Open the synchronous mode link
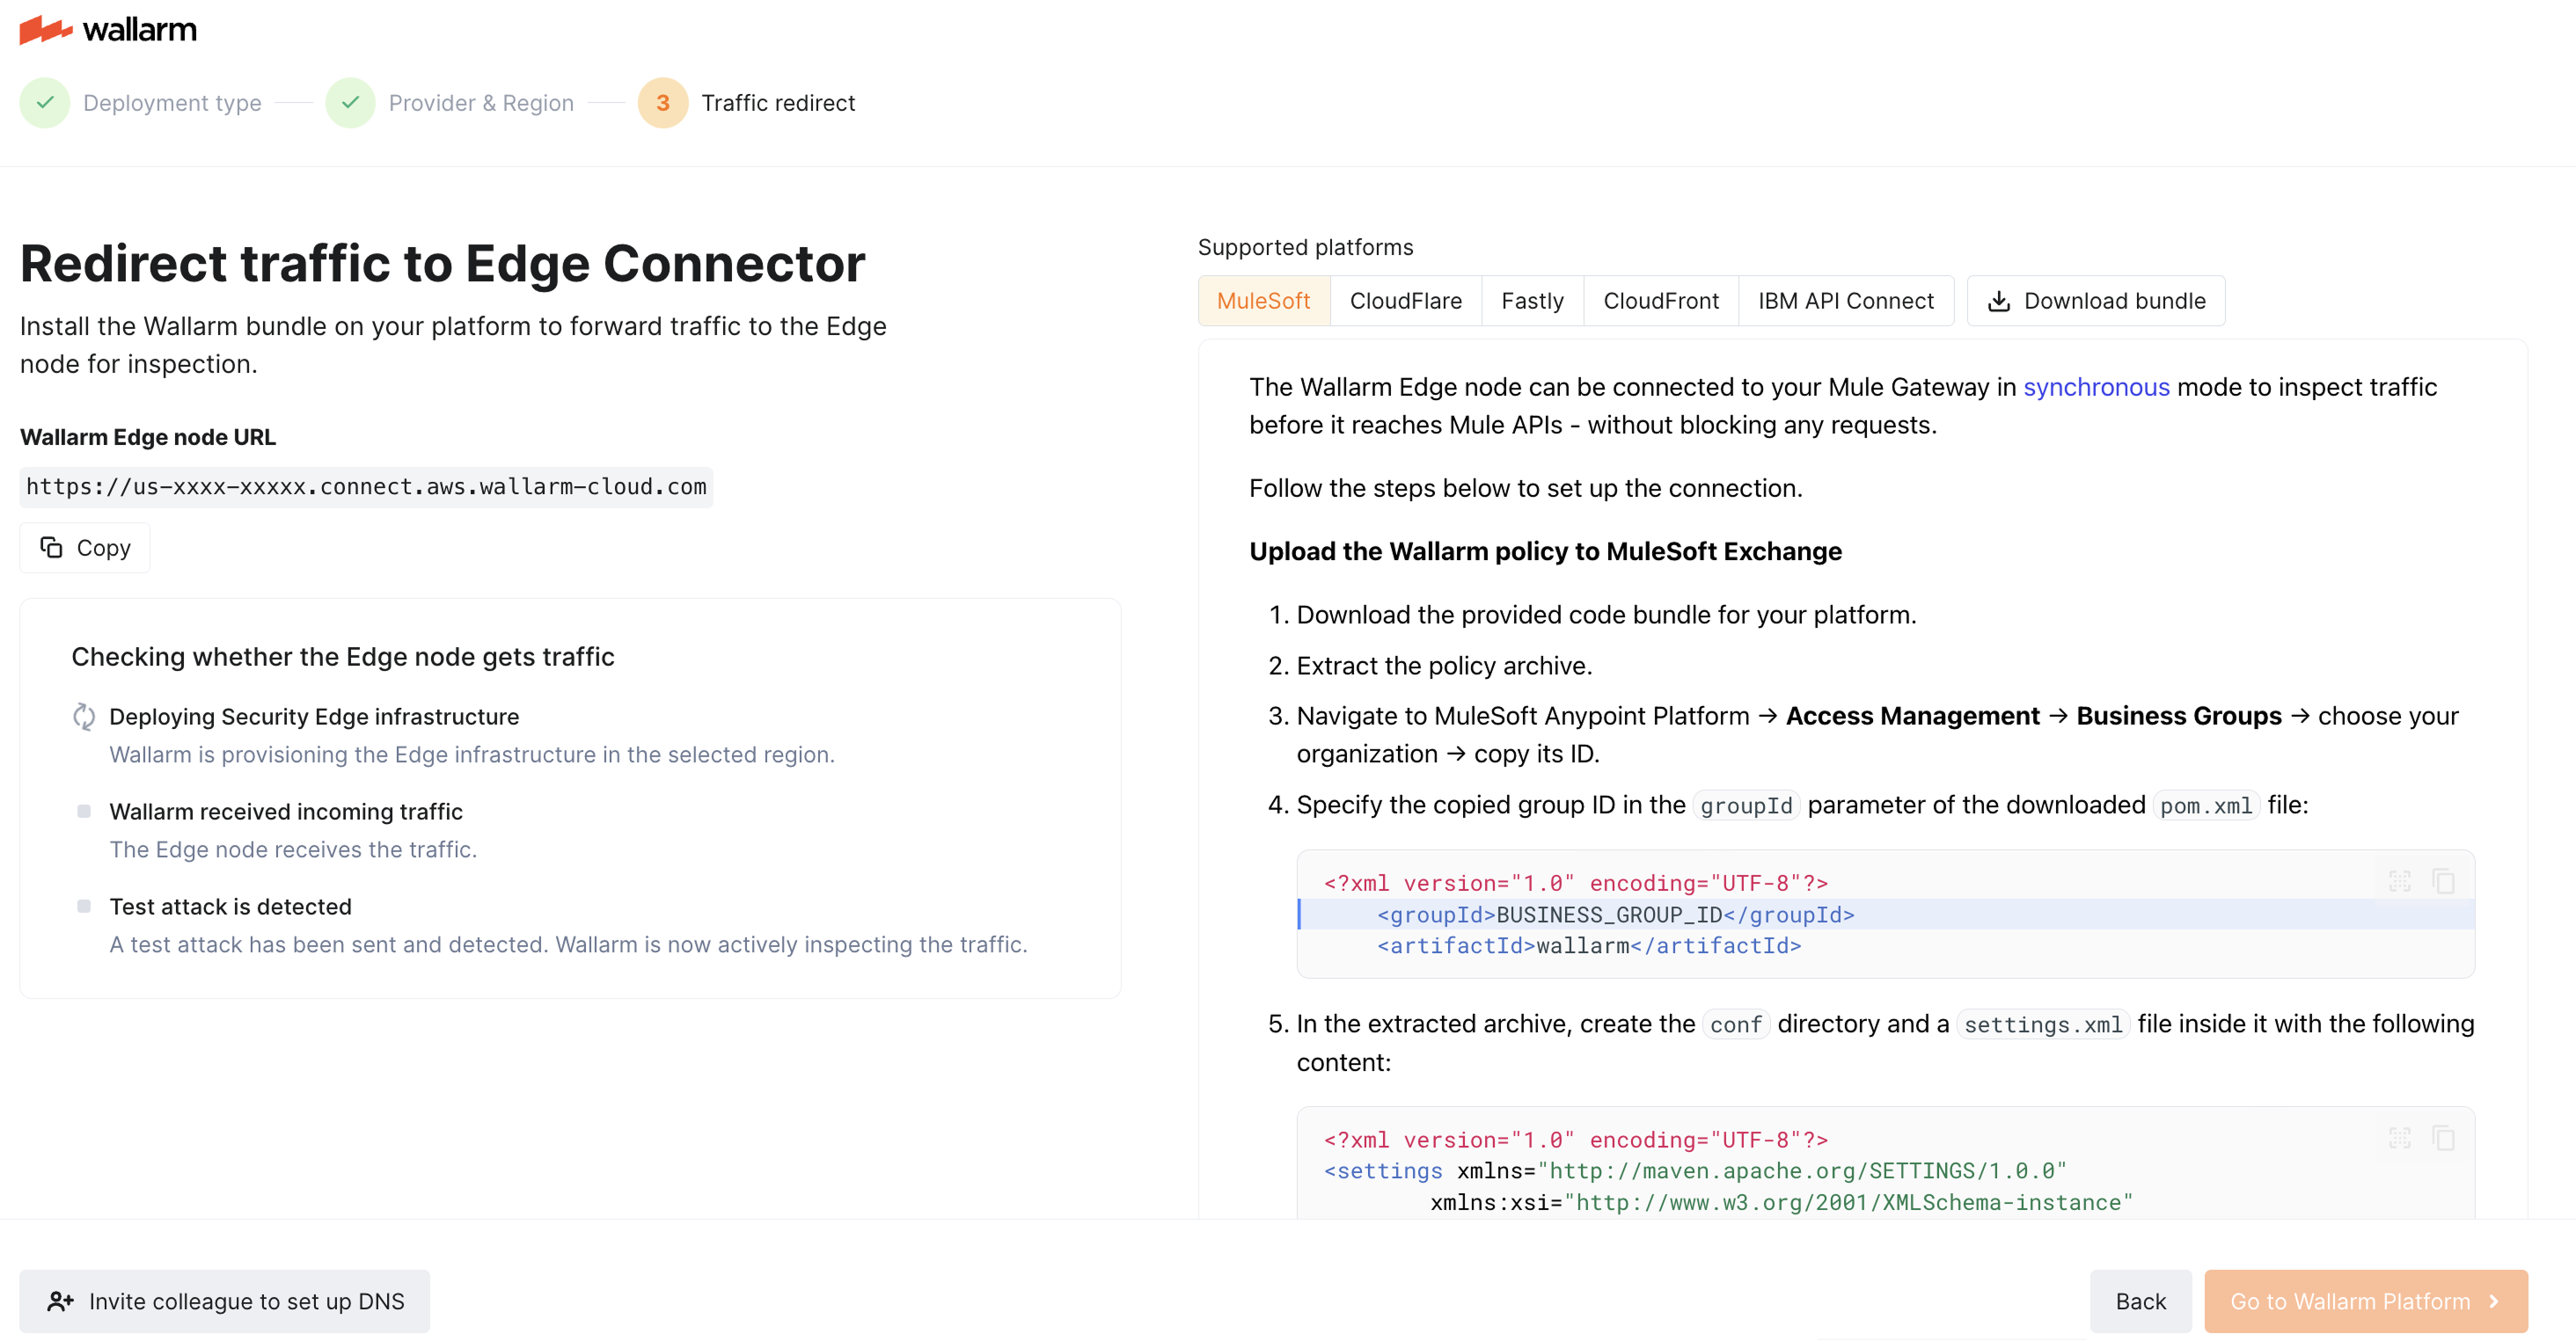The image size is (2576, 1341). [x=2096, y=387]
